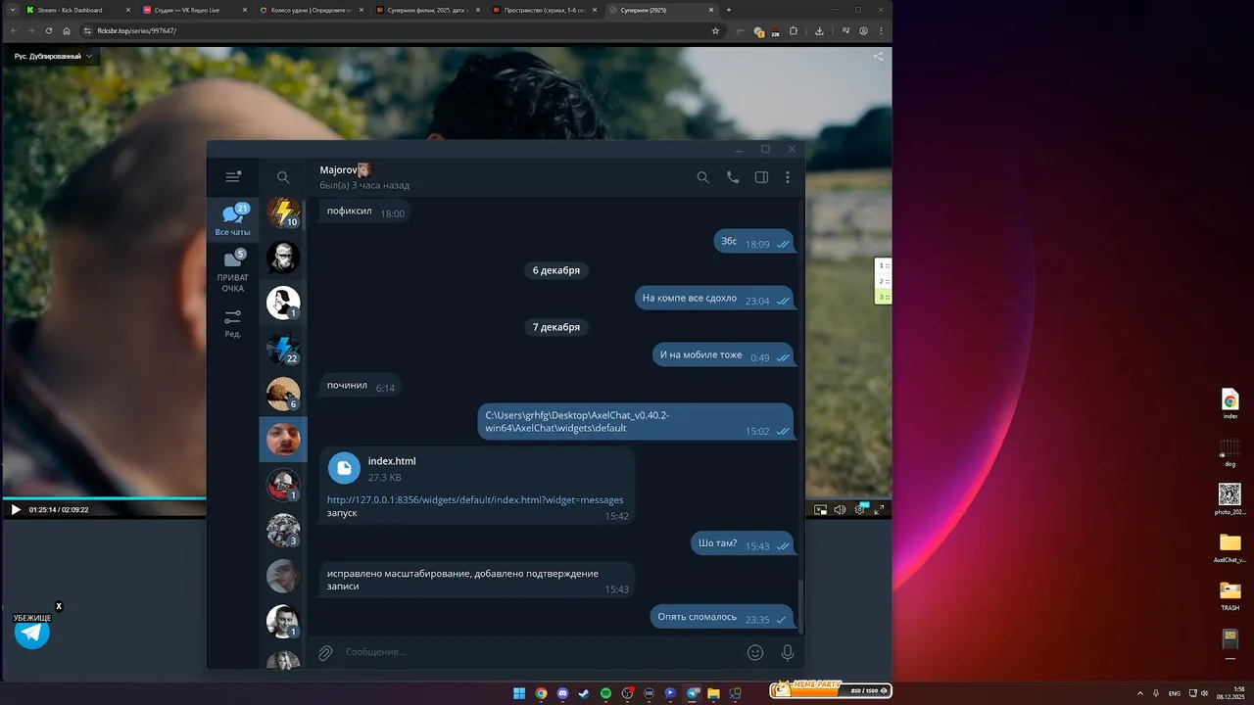Open video player quality settings gear
1254x705 pixels.
point(860,509)
